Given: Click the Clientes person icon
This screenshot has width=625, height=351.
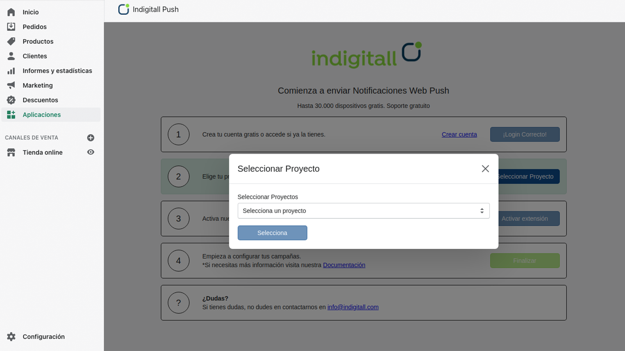Looking at the screenshot, I should pos(11,56).
